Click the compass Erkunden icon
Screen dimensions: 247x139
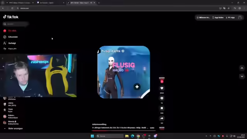point(5,37)
